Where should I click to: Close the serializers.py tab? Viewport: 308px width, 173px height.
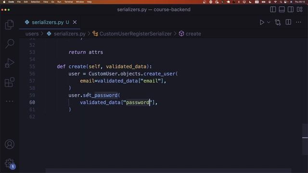click(75, 22)
